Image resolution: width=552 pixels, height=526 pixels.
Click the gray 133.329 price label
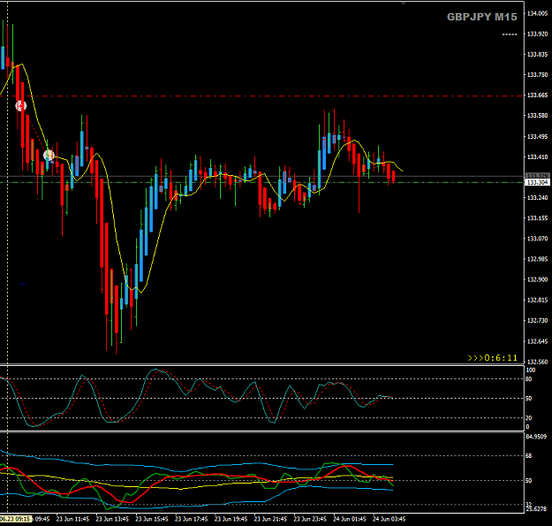pos(537,175)
